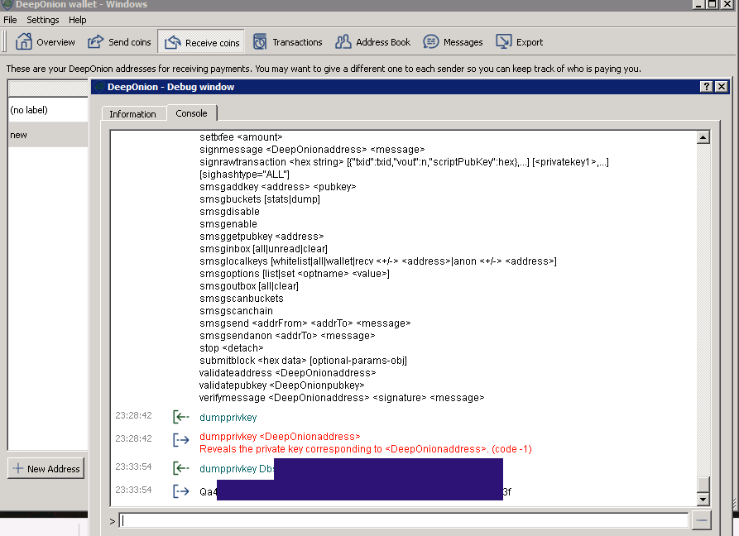The height and width of the screenshot is (536, 739).
Task: Click the reply arrow icon at 23:33:54
Action: point(181,491)
